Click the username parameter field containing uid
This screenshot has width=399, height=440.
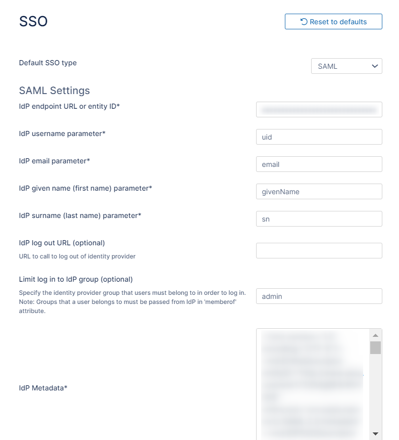(319, 137)
